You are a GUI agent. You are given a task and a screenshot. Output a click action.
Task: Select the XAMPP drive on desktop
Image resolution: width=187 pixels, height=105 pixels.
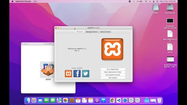pos(156,8)
